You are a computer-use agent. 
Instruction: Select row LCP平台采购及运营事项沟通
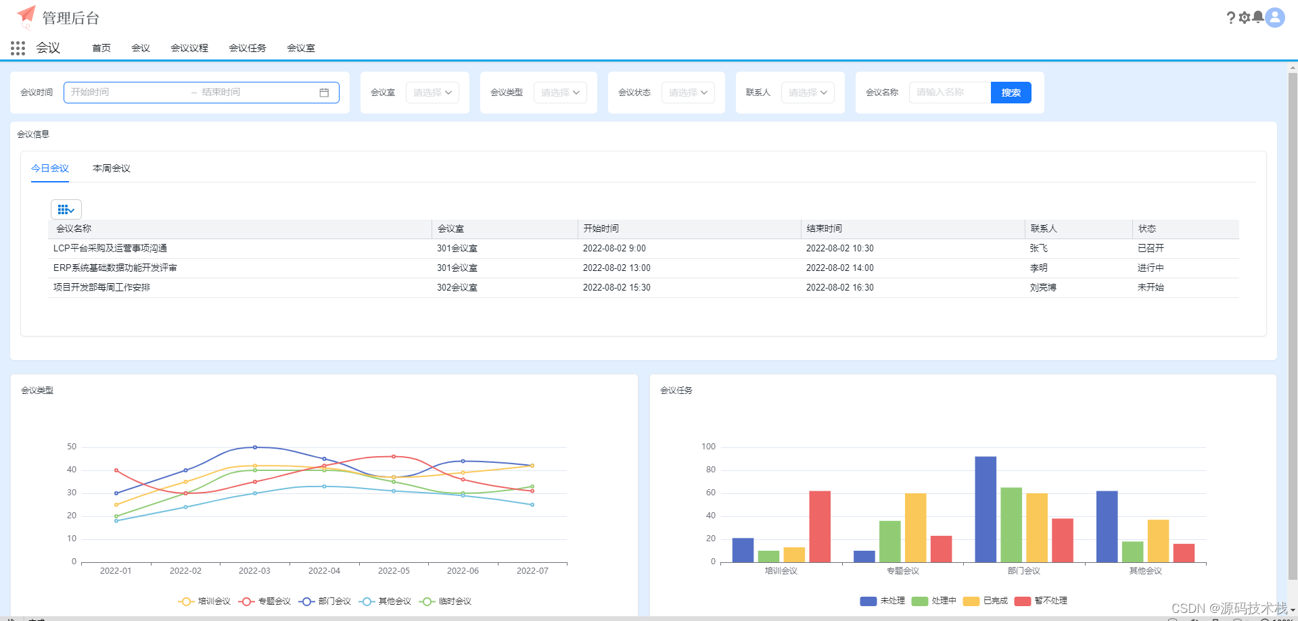pyautogui.click(x=643, y=249)
